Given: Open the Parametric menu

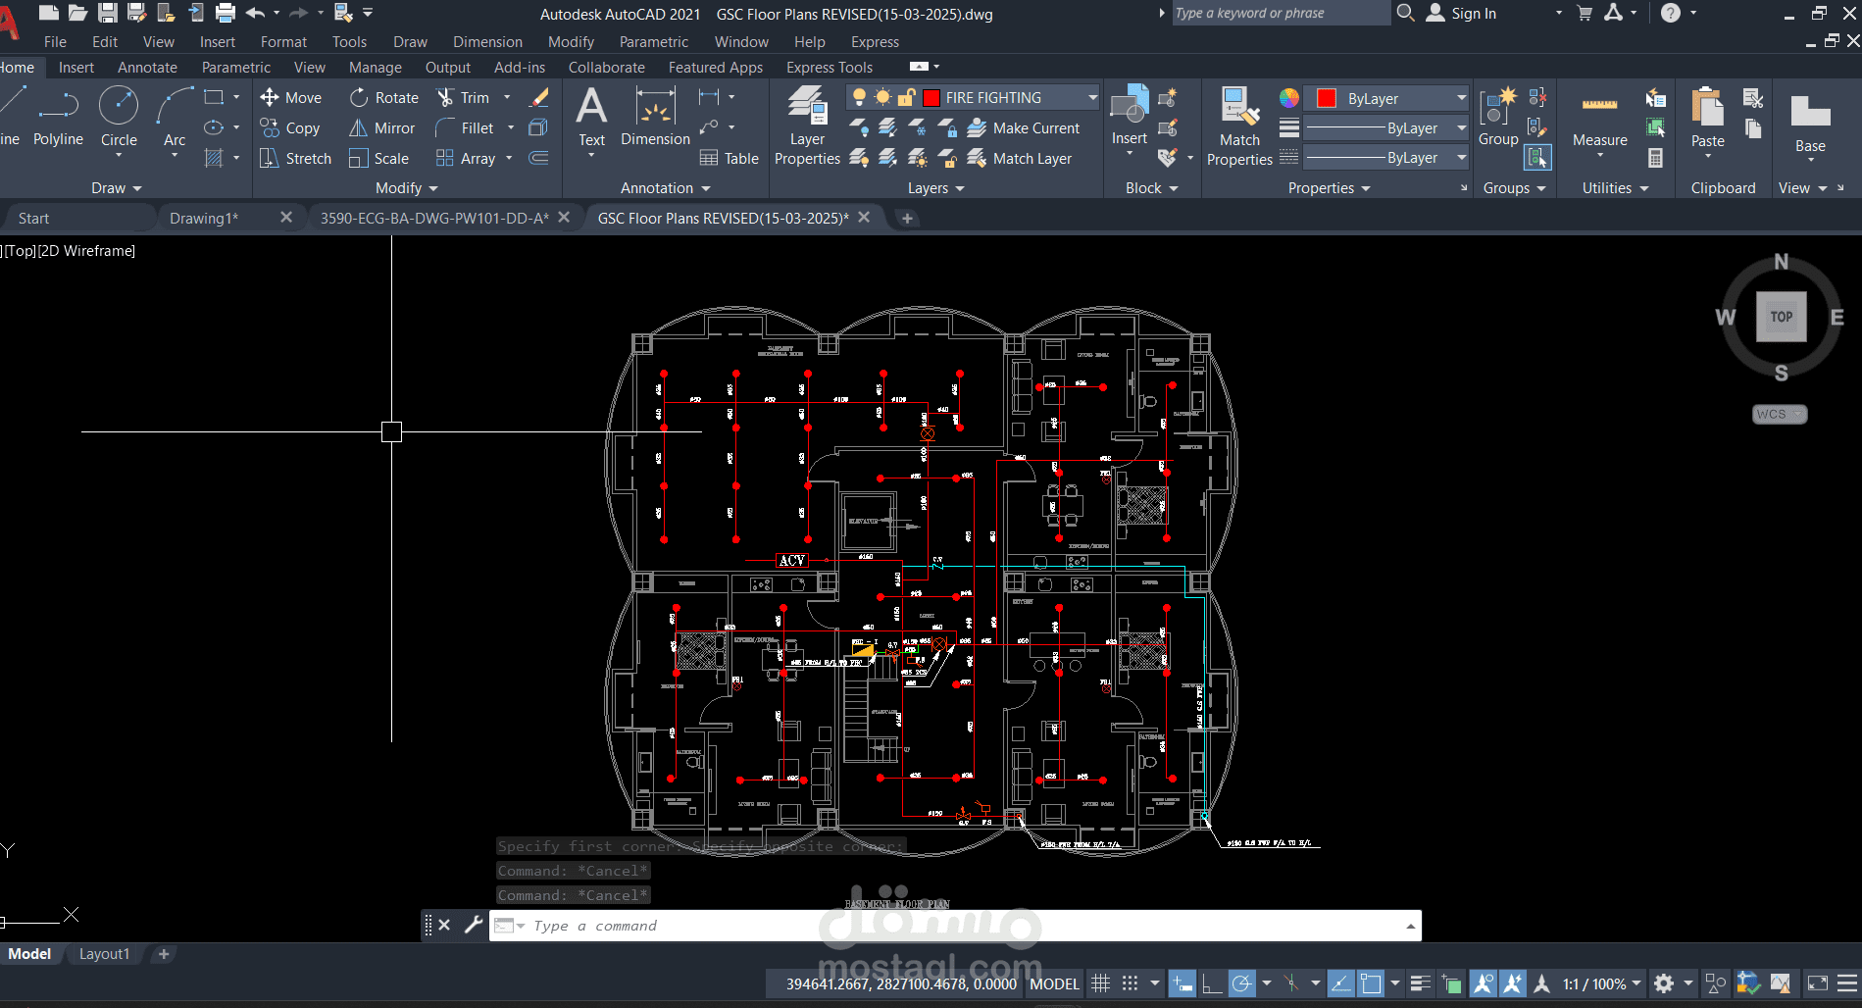Looking at the screenshot, I should click(x=653, y=41).
